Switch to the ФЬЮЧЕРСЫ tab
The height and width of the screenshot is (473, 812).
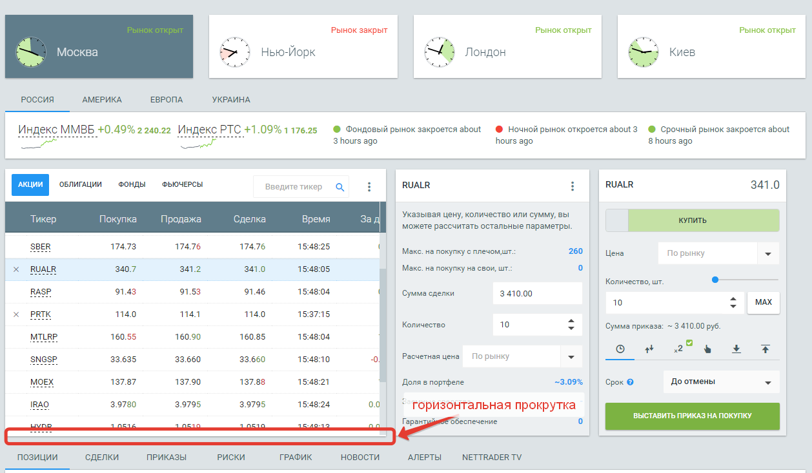click(183, 184)
